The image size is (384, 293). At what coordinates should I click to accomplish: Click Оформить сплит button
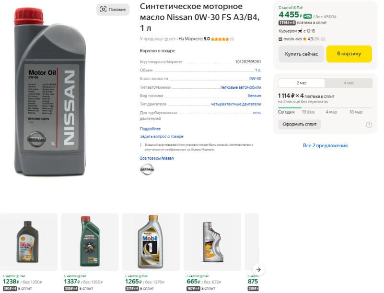(300, 124)
